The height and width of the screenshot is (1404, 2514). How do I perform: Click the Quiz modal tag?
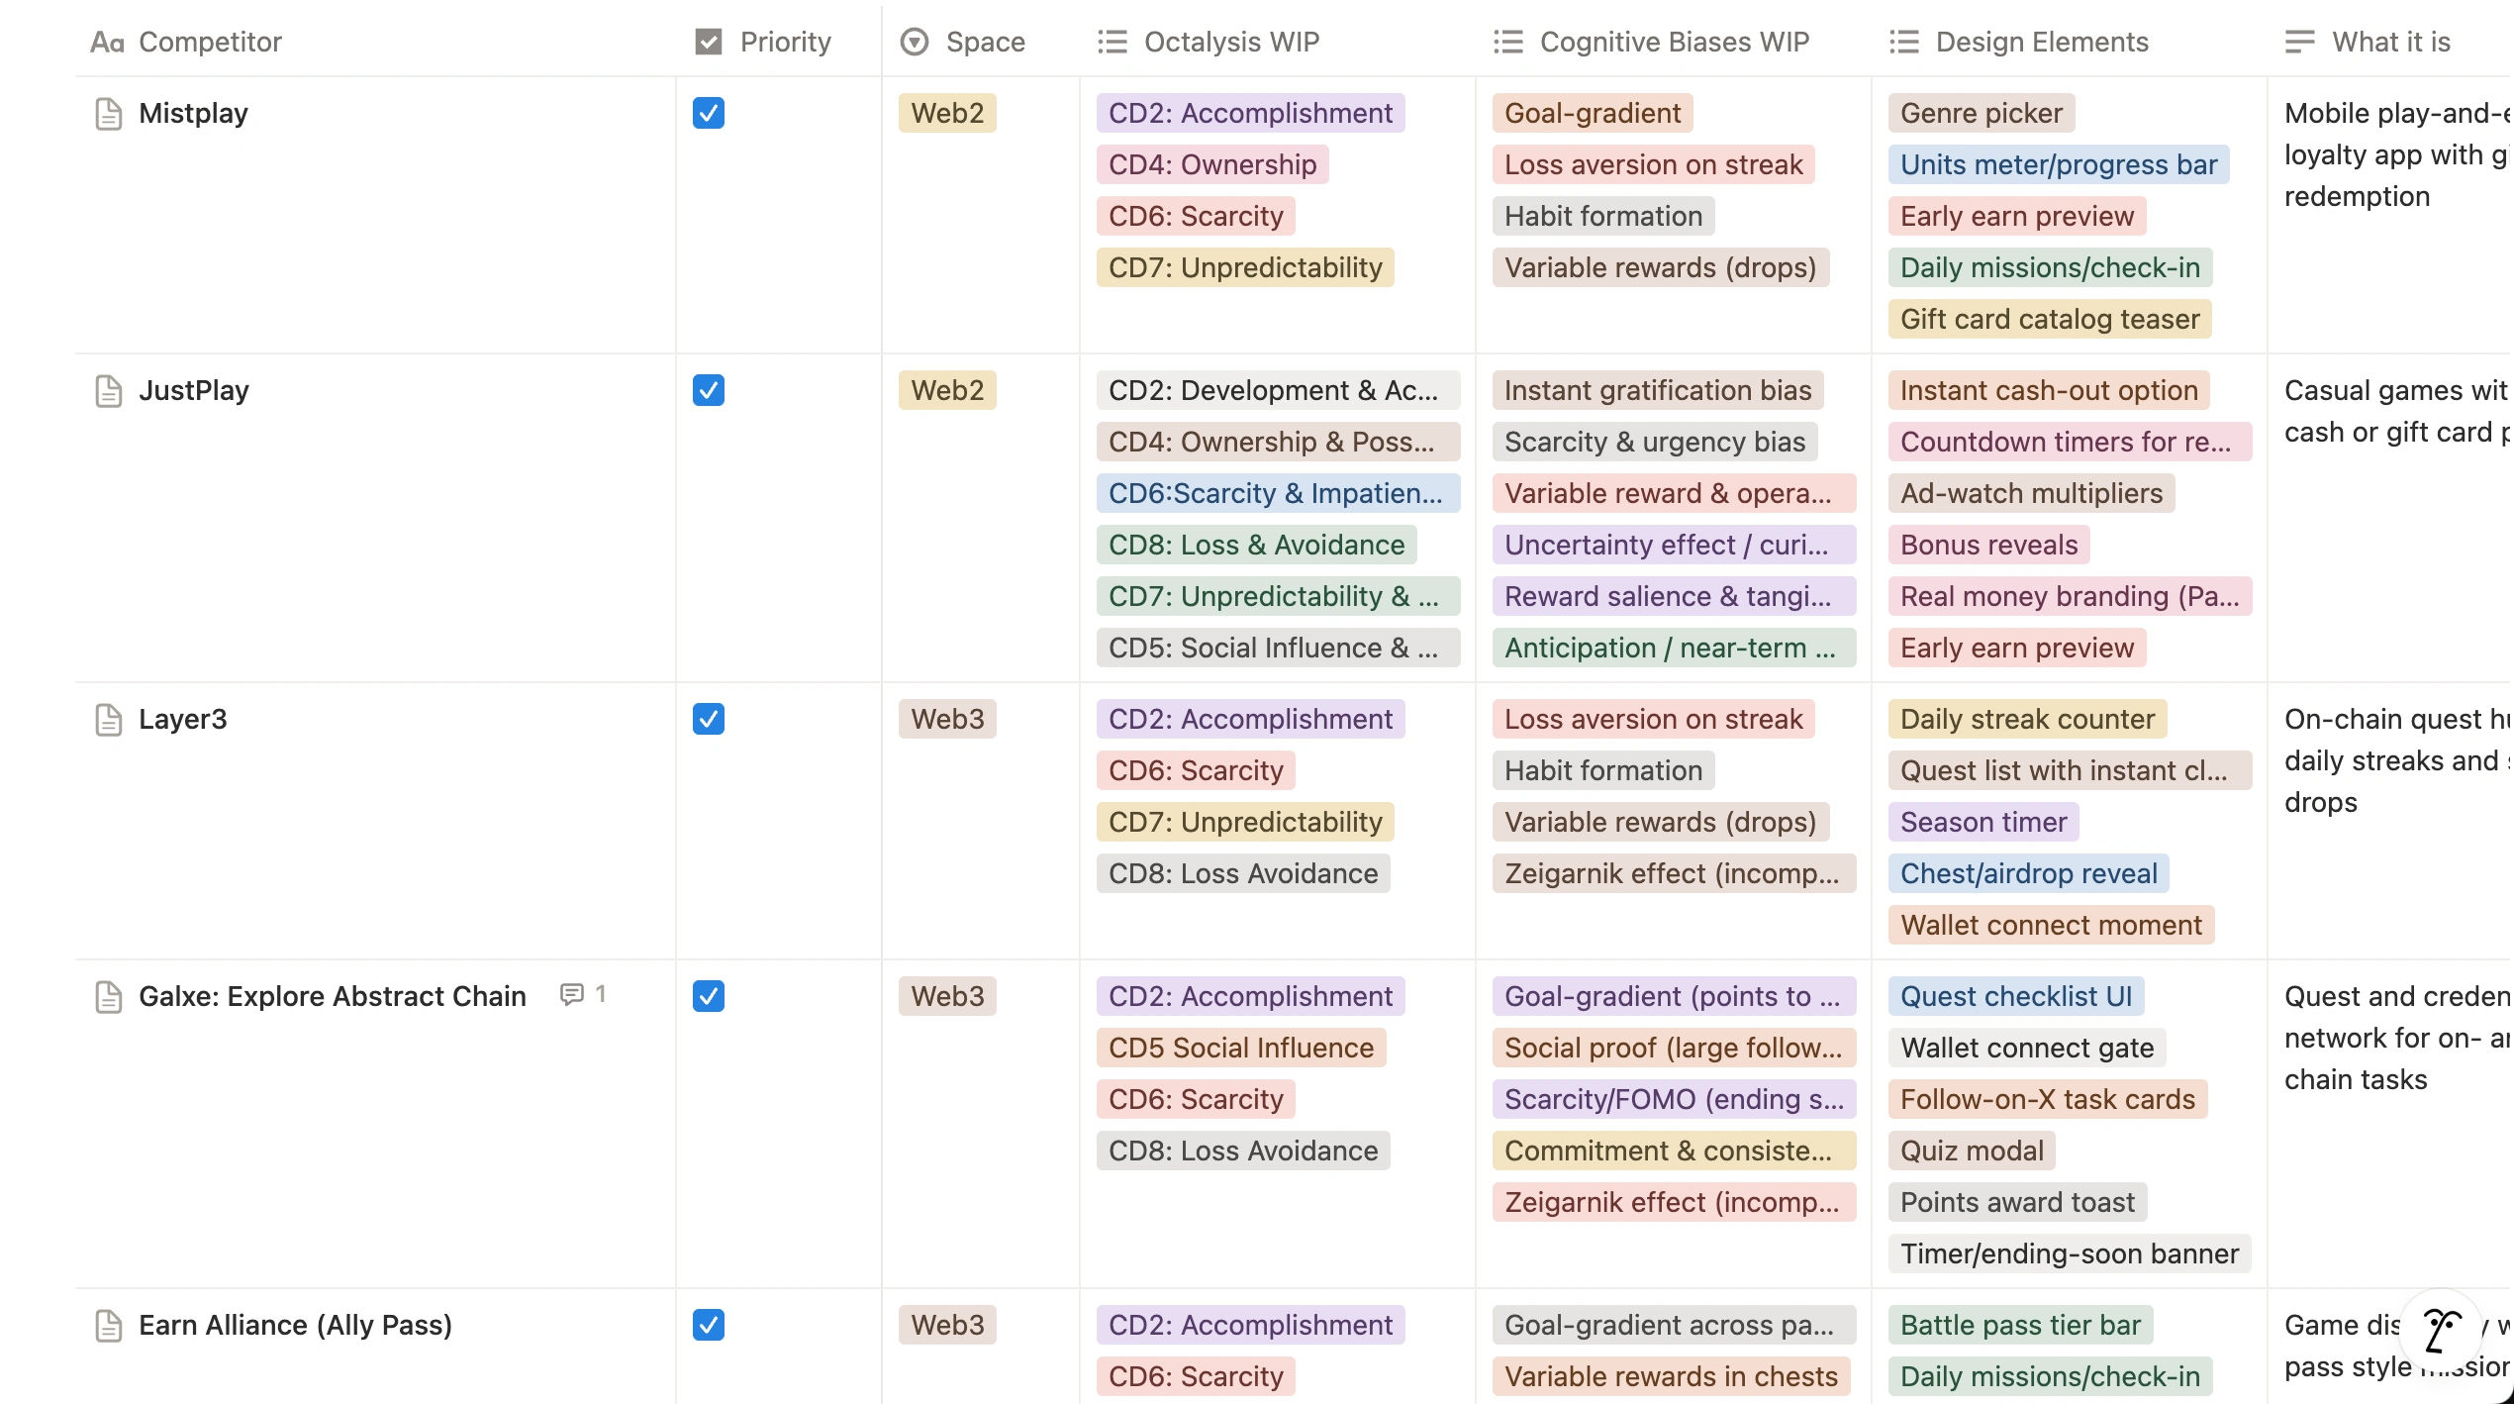[x=1973, y=1151]
